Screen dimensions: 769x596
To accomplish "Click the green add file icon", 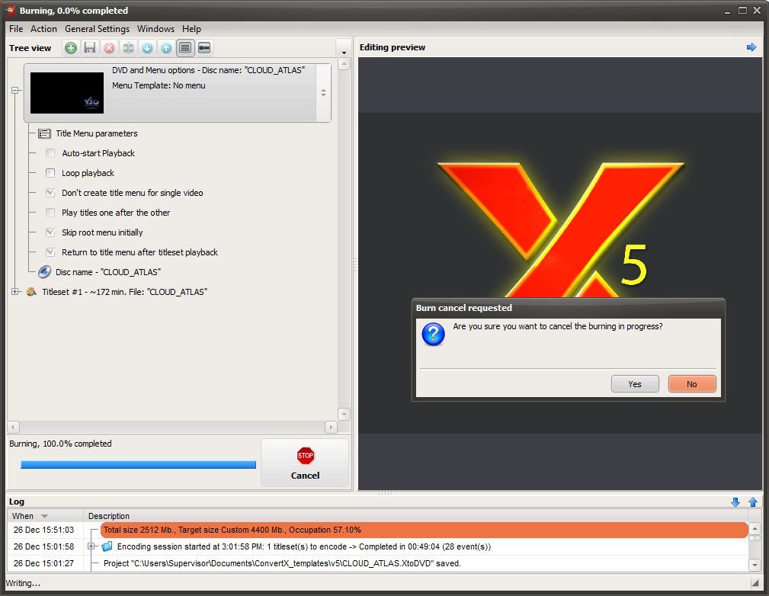I will (71, 47).
